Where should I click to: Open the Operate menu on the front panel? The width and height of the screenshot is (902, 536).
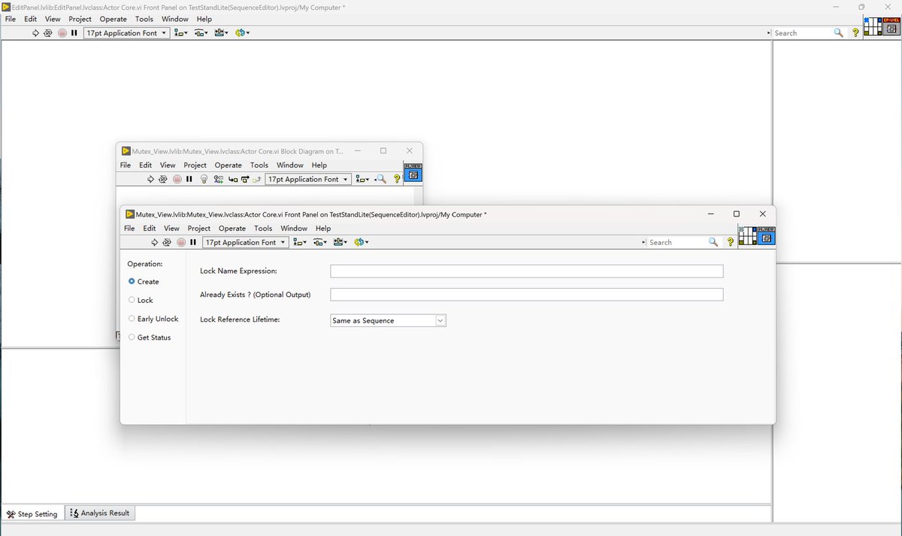tap(232, 228)
